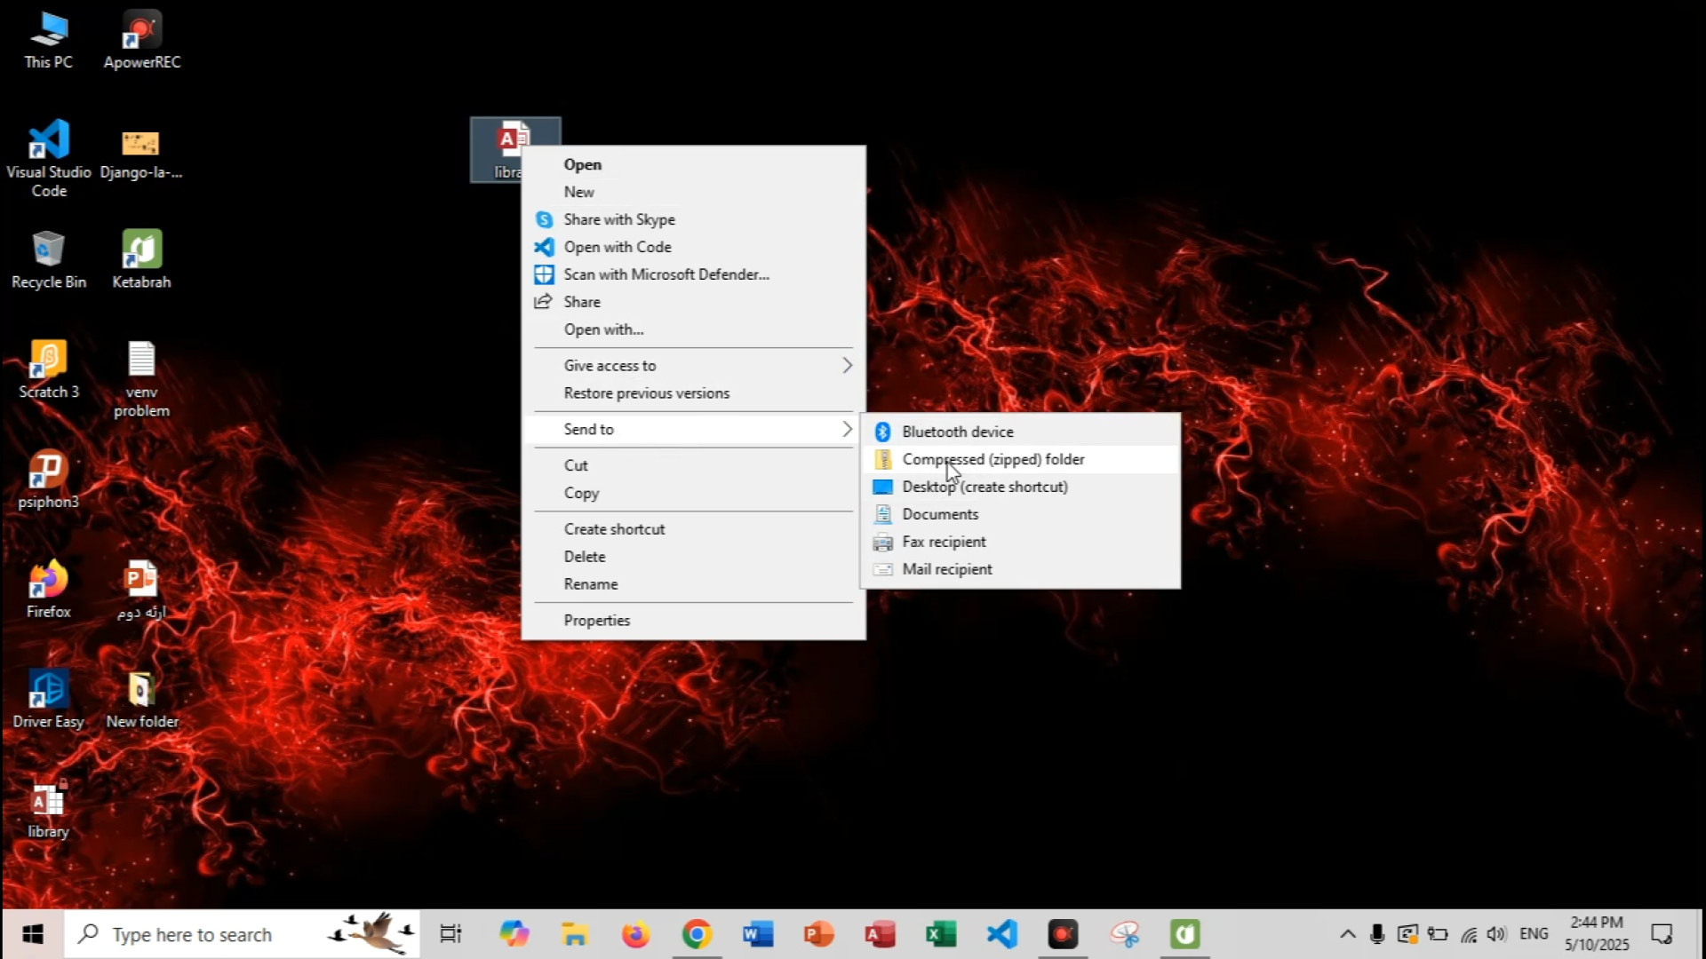This screenshot has height=959, width=1706.
Task: Click Desktop (create shortcut) entry
Action: click(985, 487)
